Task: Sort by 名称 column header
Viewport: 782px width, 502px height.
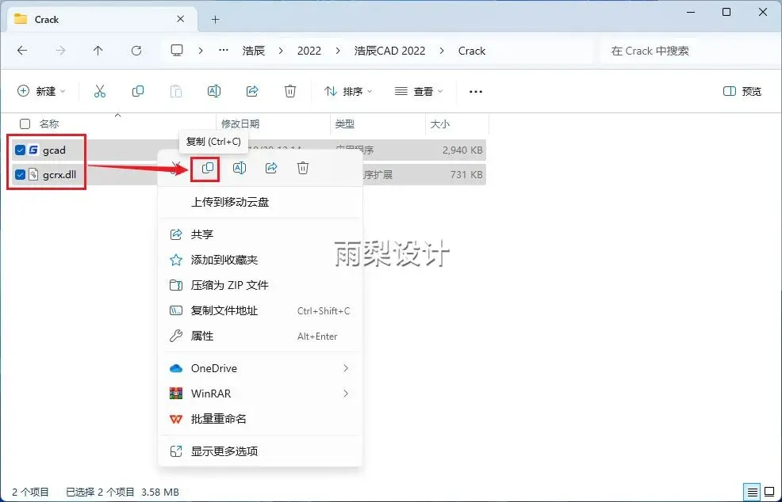Action: [x=49, y=124]
